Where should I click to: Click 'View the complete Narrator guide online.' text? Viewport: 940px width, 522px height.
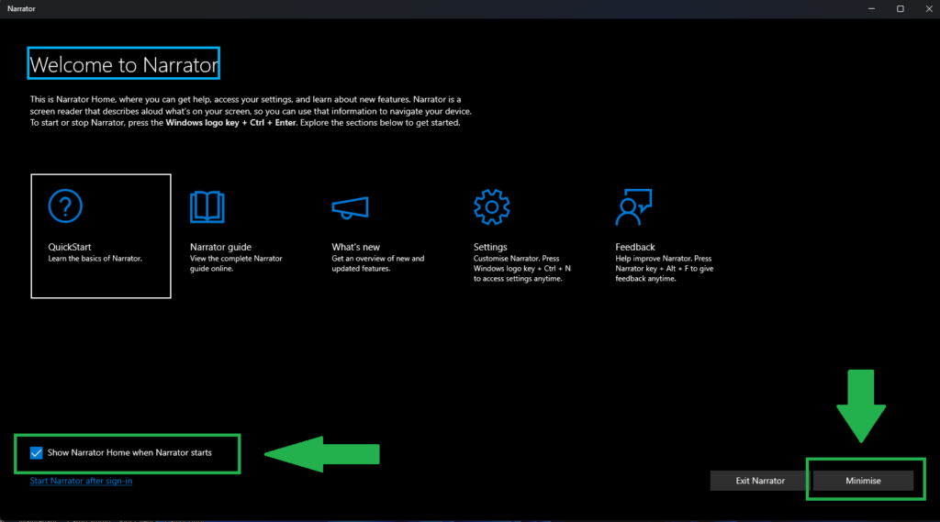(x=236, y=263)
